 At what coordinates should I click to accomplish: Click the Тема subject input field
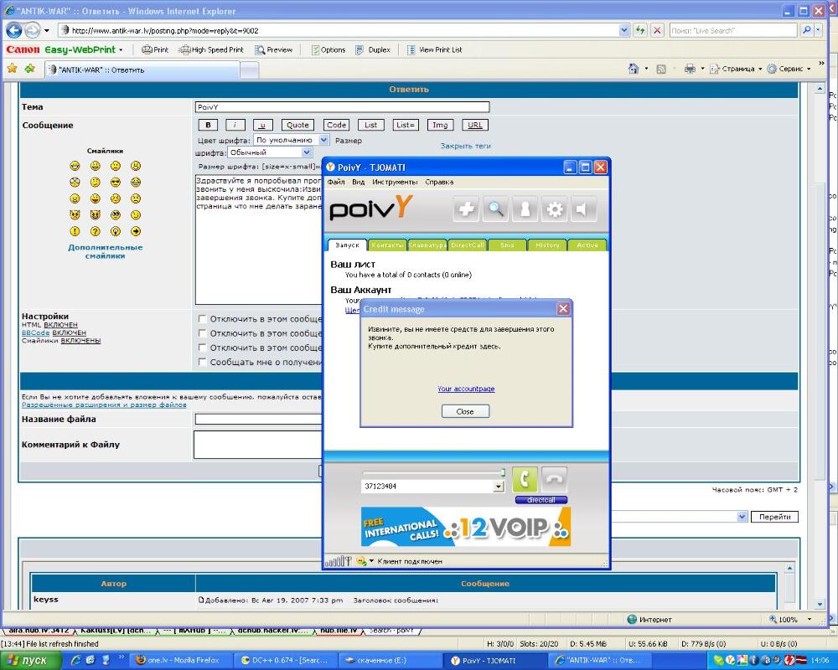click(342, 107)
